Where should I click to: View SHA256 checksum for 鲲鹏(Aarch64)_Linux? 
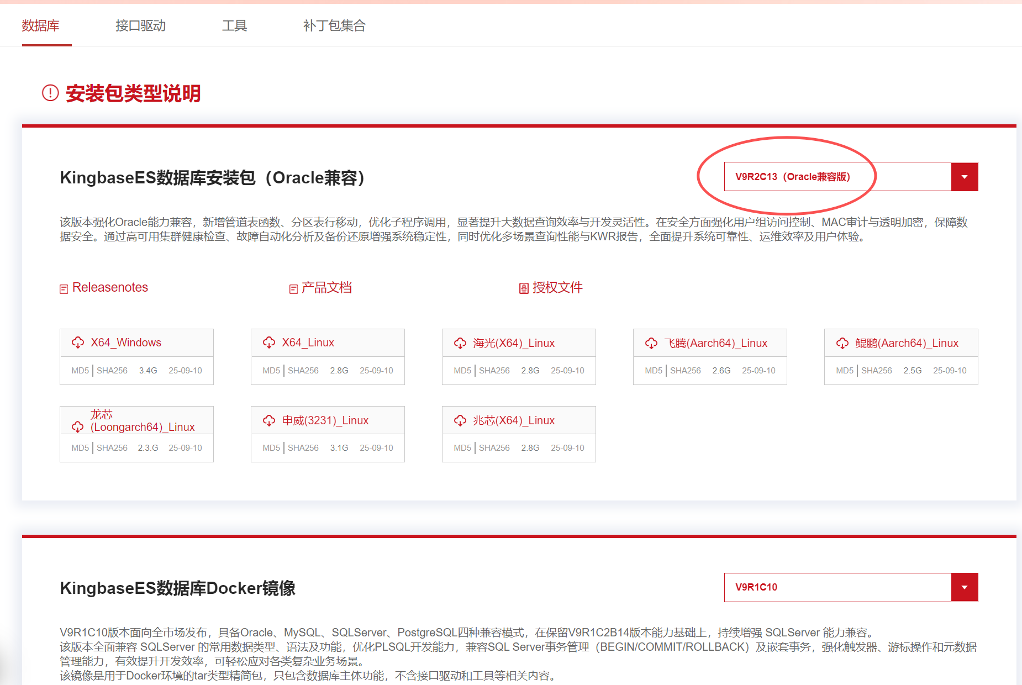coord(877,371)
